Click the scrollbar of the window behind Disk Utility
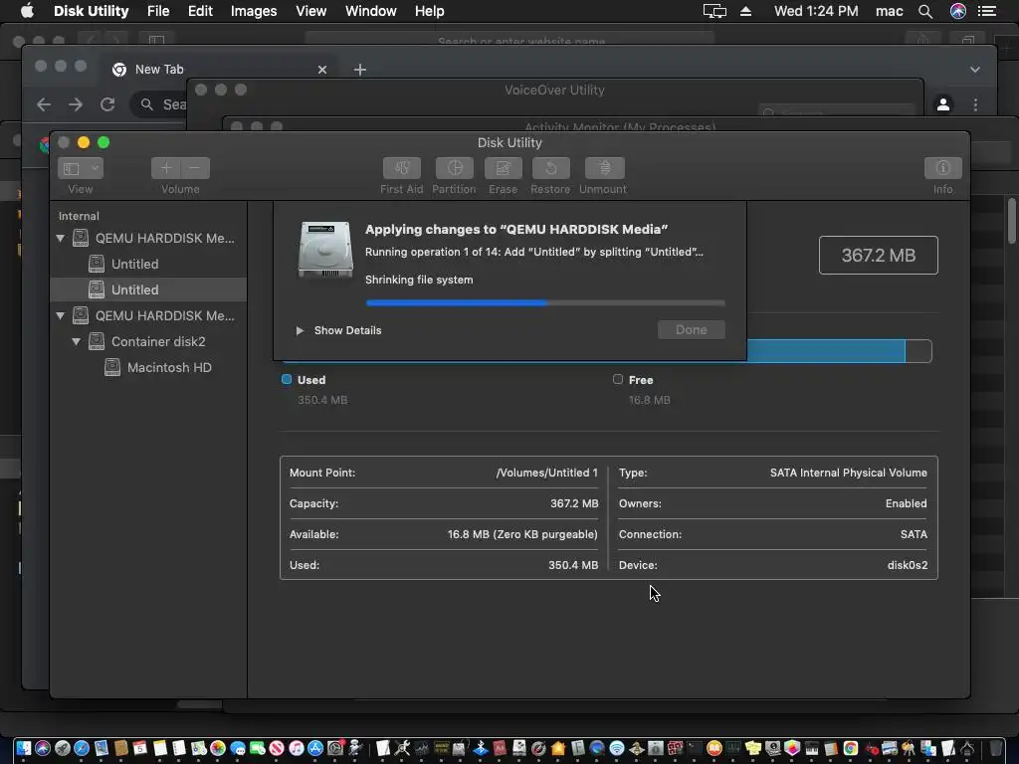Screen dimensions: 1019x764 [x=1012, y=222]
